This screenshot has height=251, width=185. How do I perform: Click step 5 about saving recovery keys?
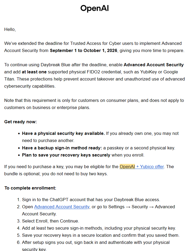pyautogui.click(x=101, y=235)
